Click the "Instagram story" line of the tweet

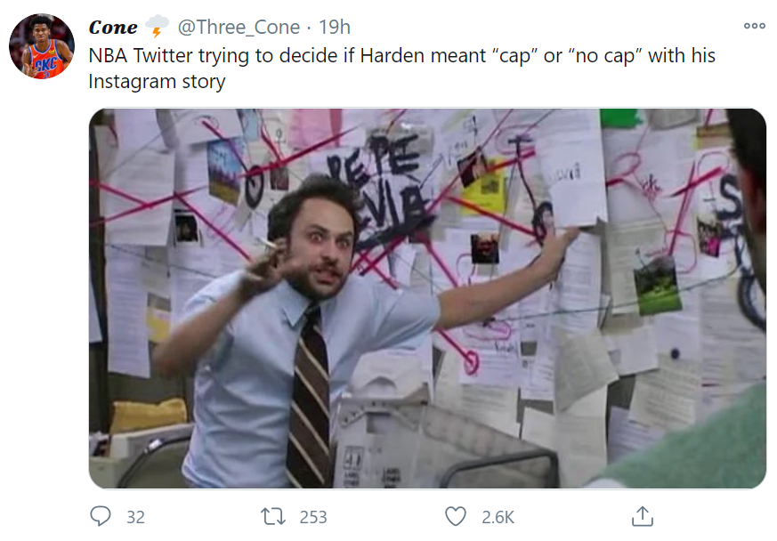(x=157, y=81)
